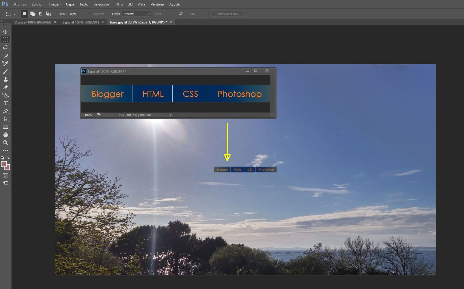464x289 pixels.
Task: Open the Selección menu
Action: [x=101, y=4]
